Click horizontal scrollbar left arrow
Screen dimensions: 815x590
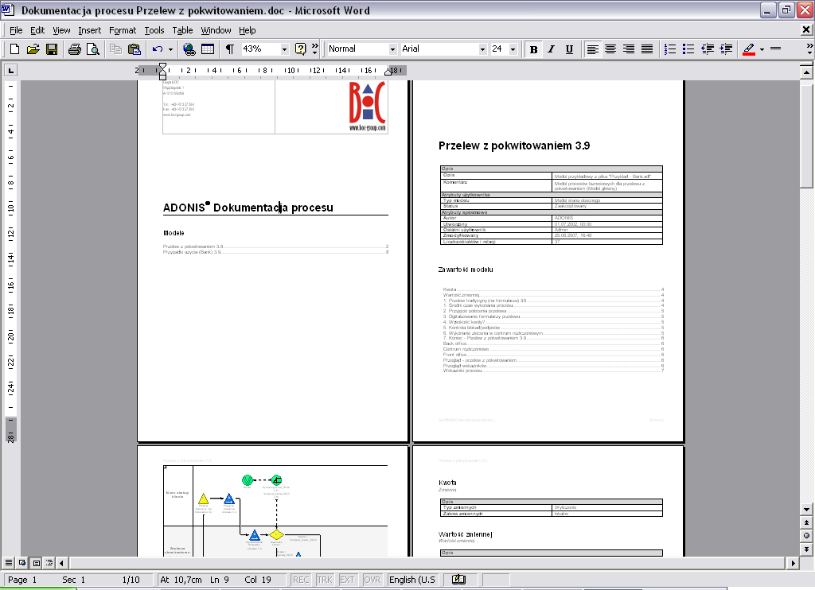coord(62,562)
